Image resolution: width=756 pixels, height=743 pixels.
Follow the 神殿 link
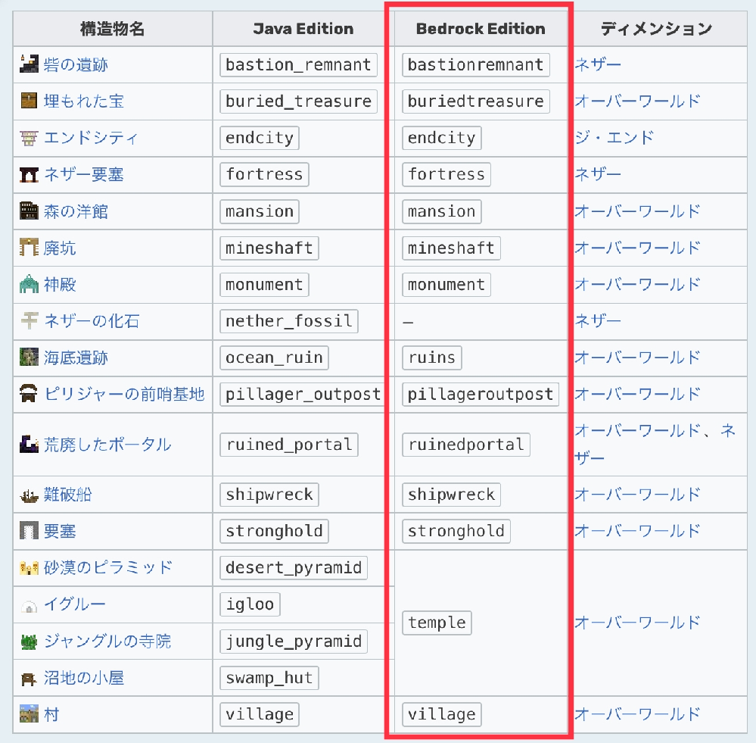coord(60,285)
